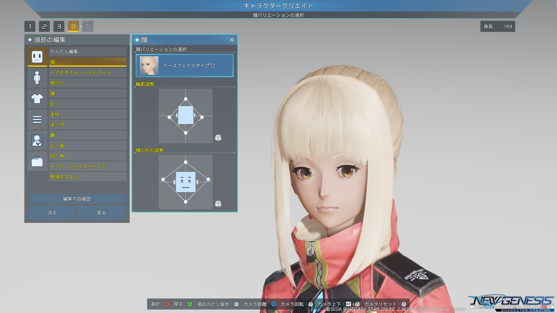Select greyed-out step 5 tab
The image size is (557, 313).
pos(88,27)
